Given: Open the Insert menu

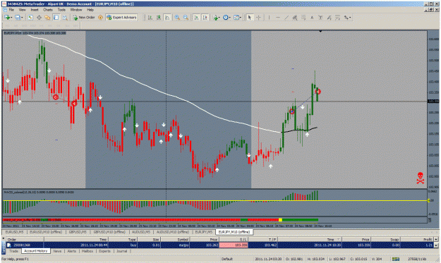Looking at the screenshot, I should (35, 10).
